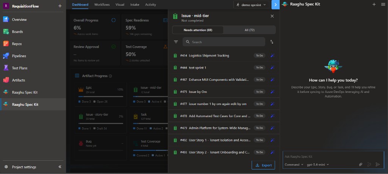Start new chat with plus icon
This screenshot has width=388, height=174.
[x=374, y=4]
